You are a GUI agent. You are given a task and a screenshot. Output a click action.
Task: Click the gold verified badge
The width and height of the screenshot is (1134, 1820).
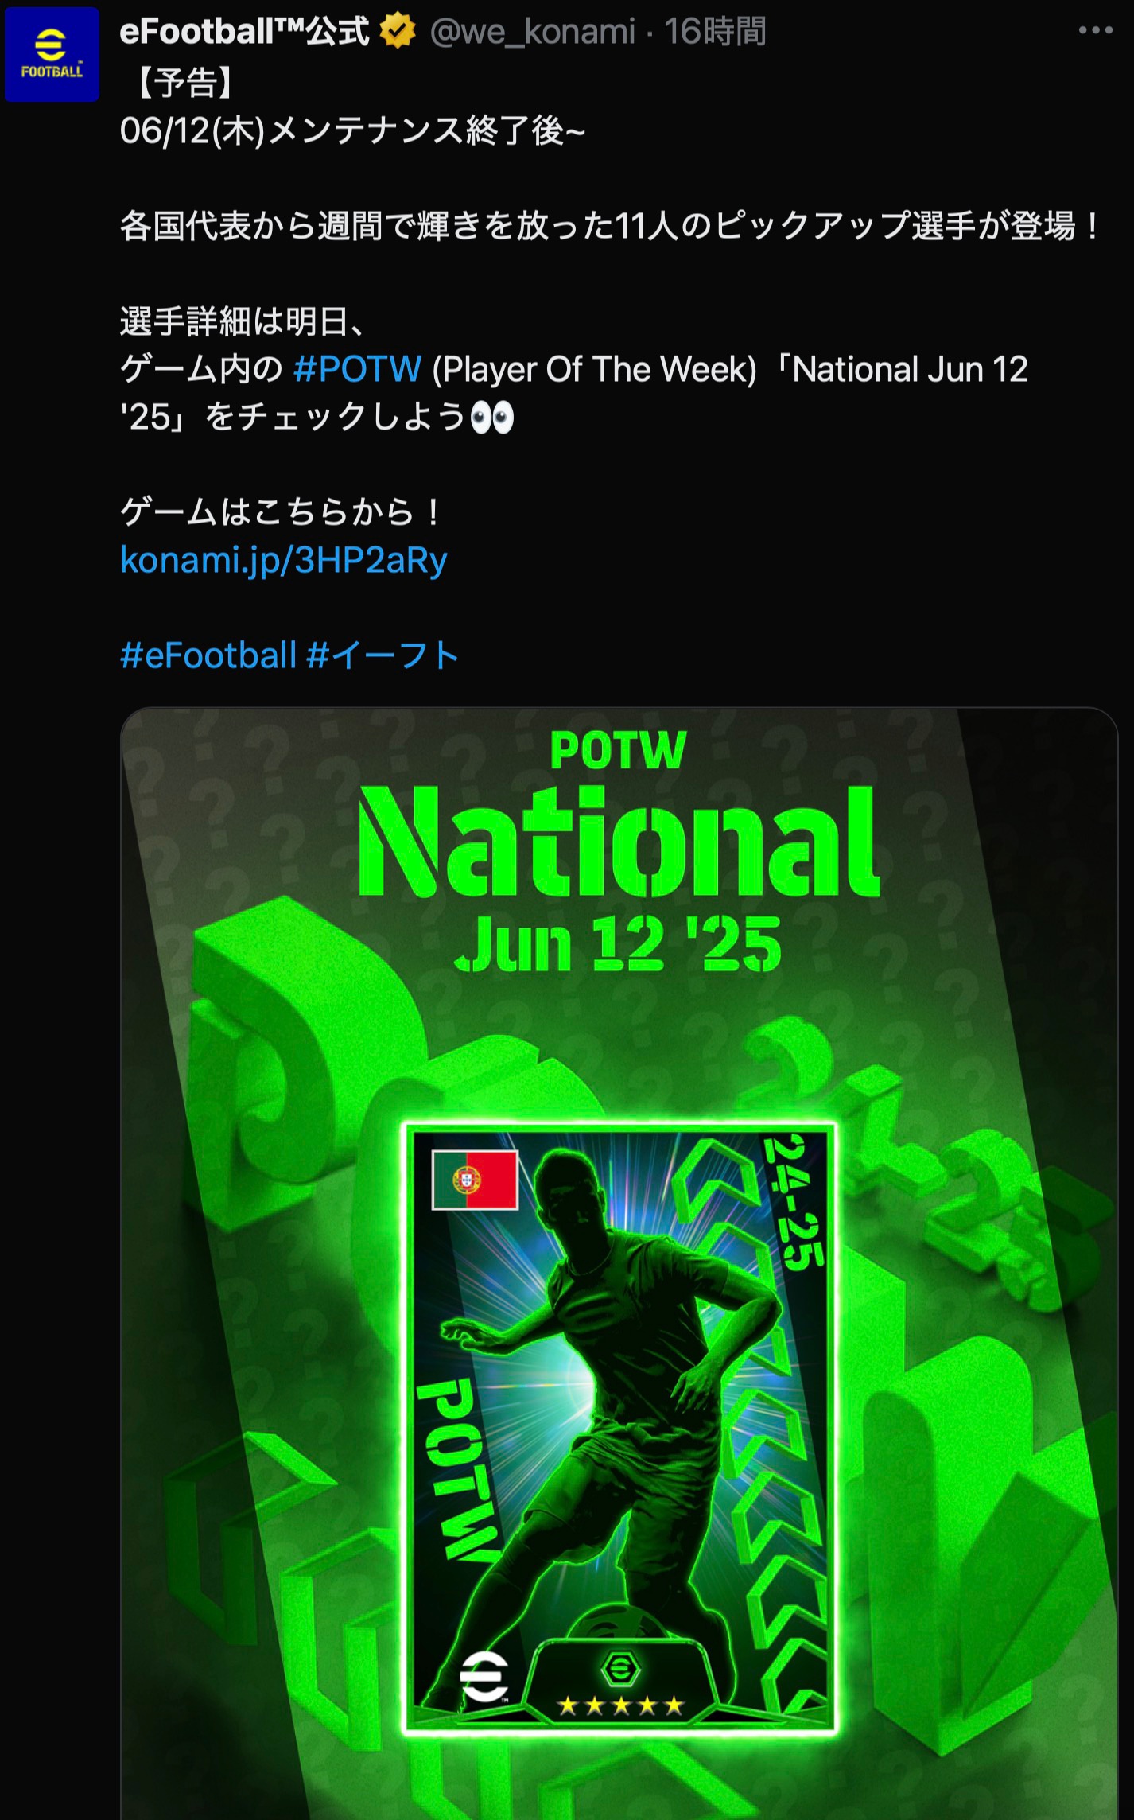[398, 32]
